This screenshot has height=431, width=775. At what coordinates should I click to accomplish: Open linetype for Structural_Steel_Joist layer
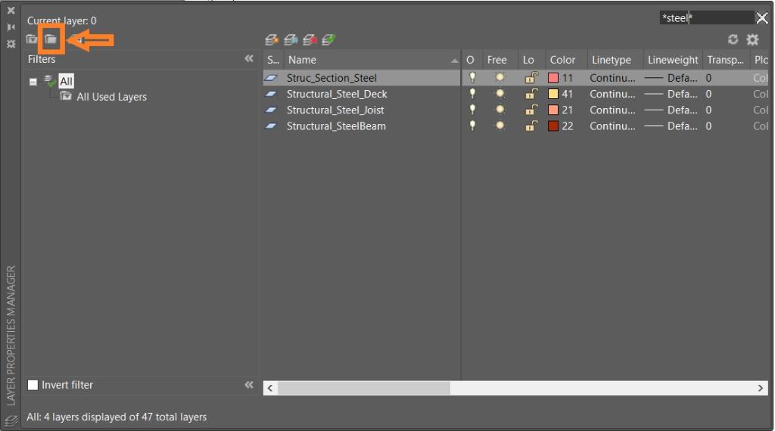tap(612, 110)
